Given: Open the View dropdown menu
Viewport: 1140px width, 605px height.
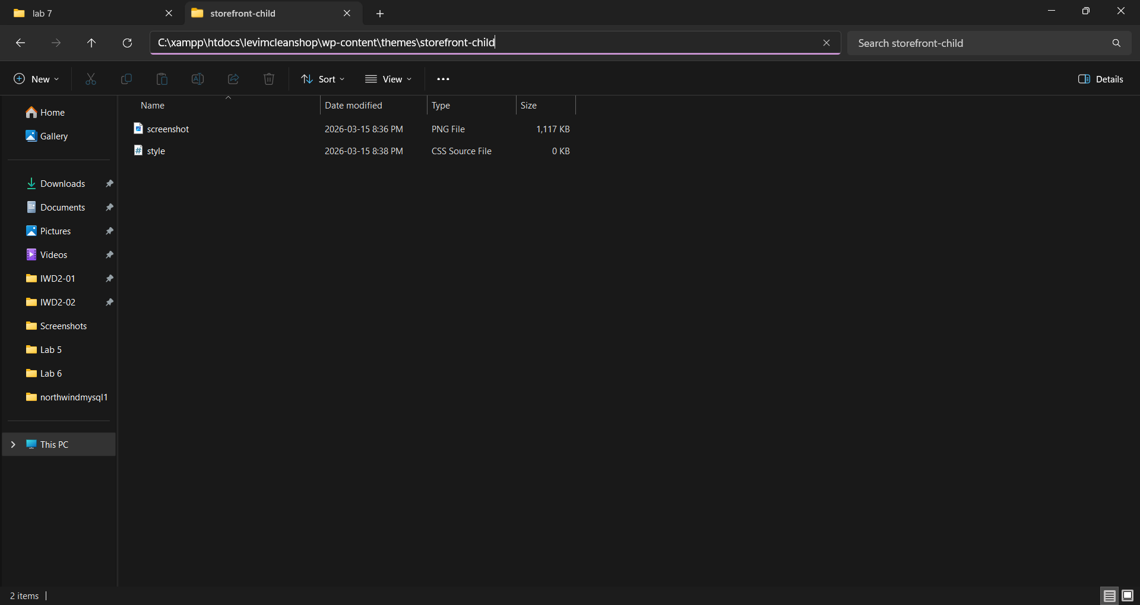Looking at the screenshot, I should 388,79.
